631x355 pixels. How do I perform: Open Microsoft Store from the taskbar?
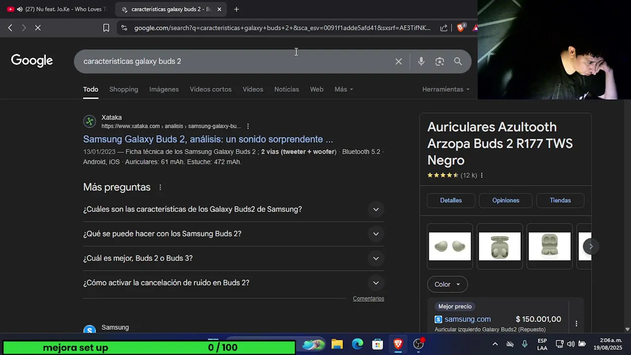tap(378, 344)
